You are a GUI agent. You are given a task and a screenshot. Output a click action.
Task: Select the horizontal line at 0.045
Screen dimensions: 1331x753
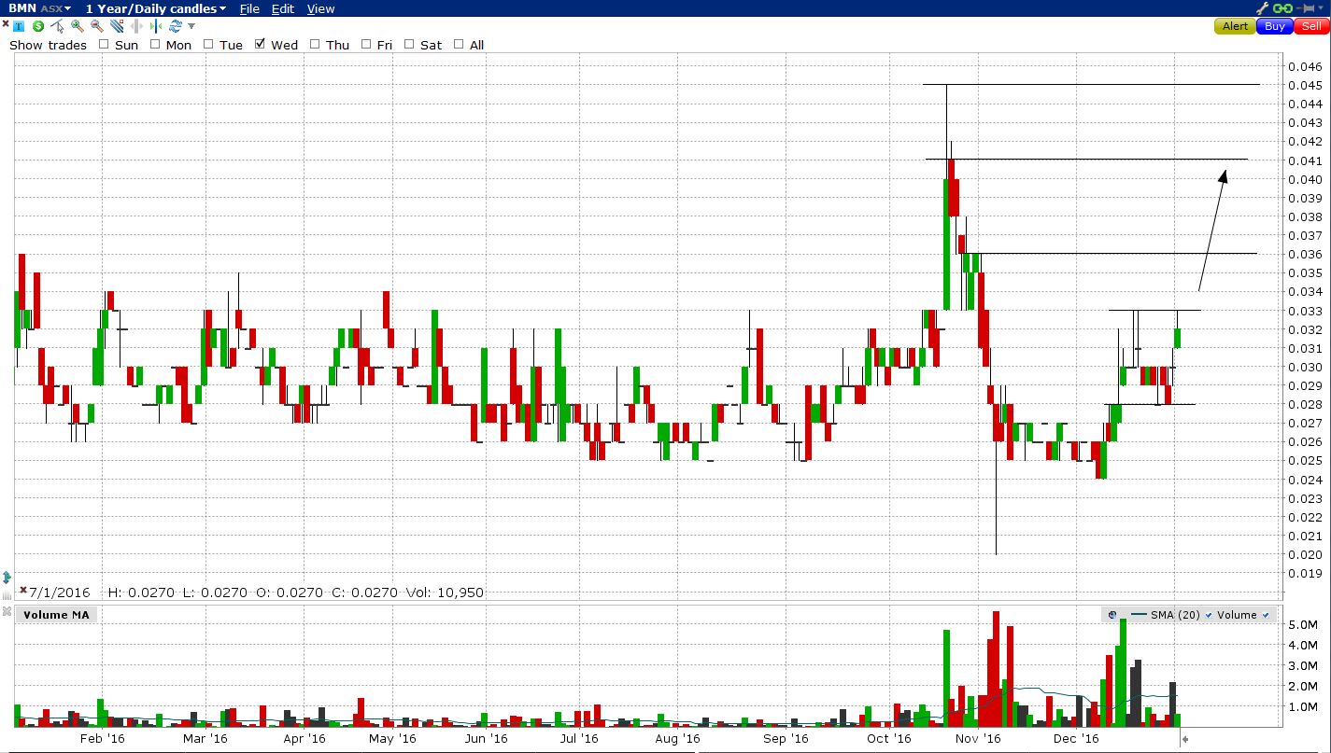(x=1091, y=85)
